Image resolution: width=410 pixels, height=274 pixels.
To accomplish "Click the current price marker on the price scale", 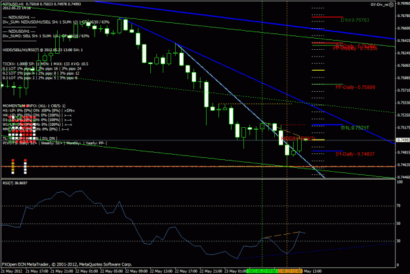I will tap(403, 140).
